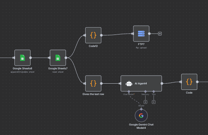
Task: Open the Code12 node
Action: [93, 35]
